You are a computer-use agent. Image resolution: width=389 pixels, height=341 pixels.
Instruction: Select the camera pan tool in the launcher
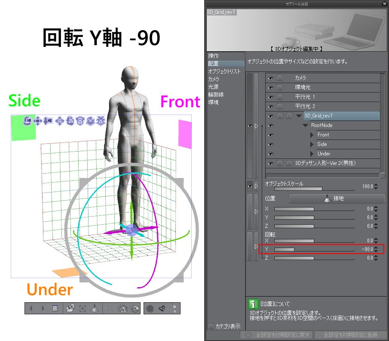click(38, 121)
